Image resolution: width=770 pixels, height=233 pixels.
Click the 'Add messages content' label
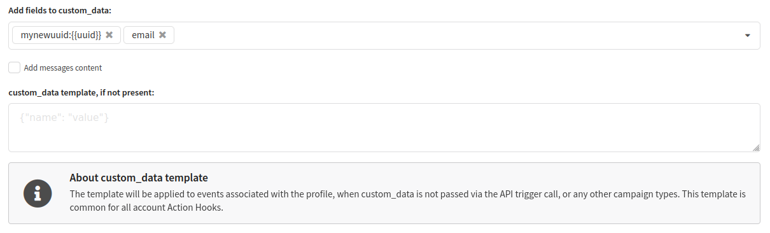click(63, 67)
